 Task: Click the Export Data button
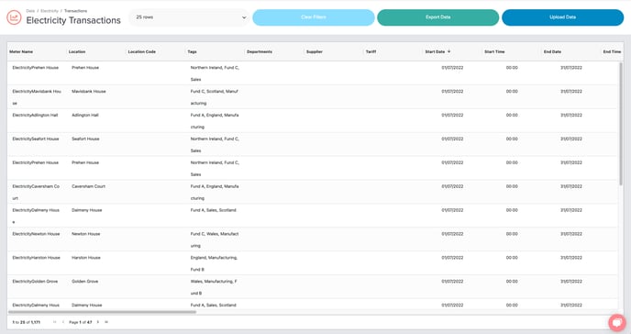pos(437,17)
